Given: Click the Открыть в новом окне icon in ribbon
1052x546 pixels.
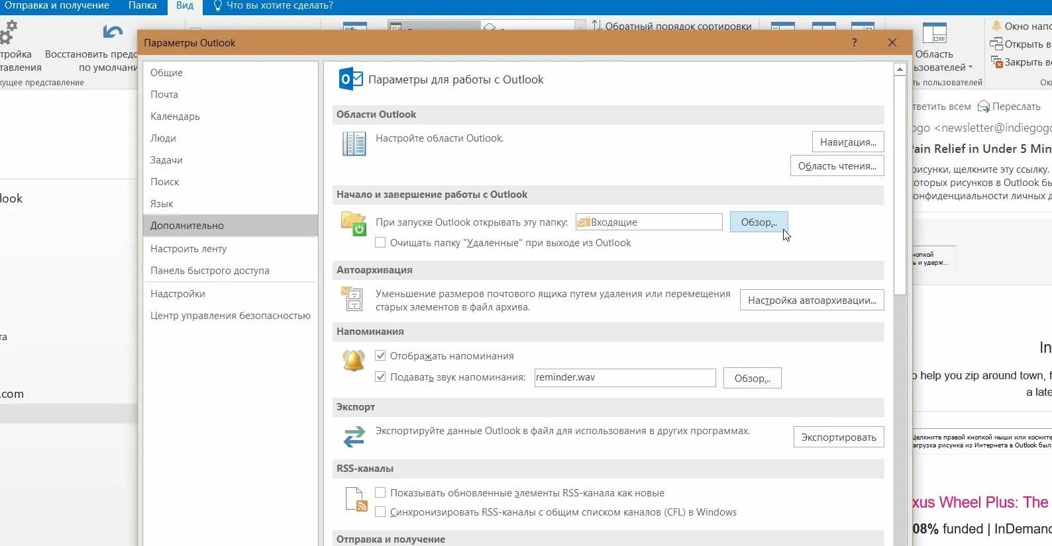Looking at the screenshot, I should pyautogui.click(x=996, y=44).
